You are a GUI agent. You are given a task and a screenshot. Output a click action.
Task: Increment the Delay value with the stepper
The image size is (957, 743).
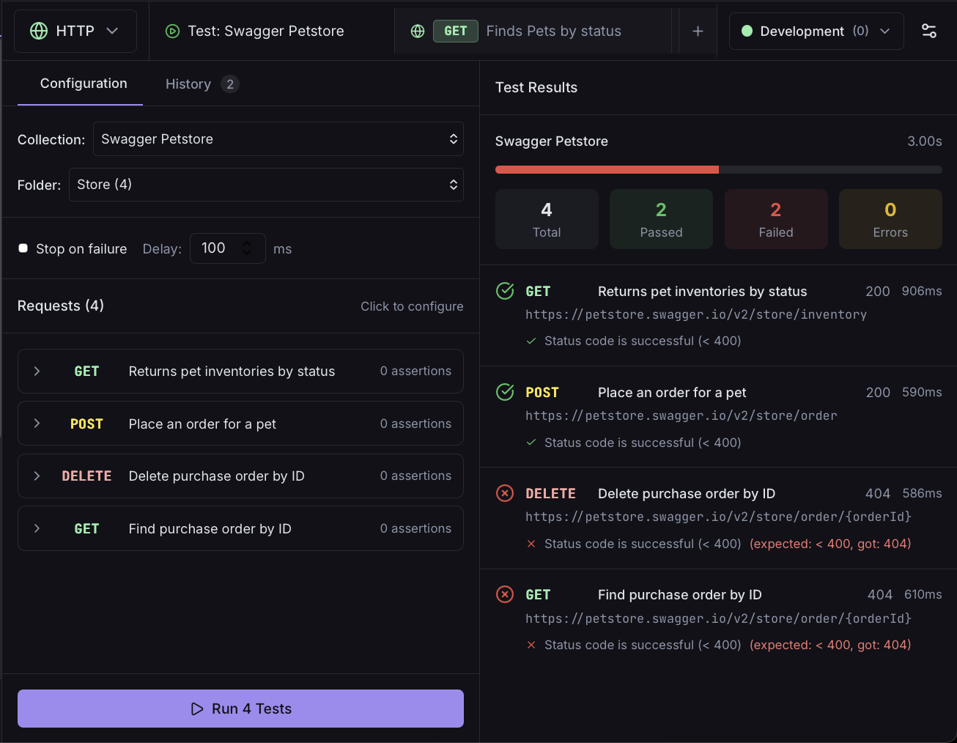click(x=247, y=243)
